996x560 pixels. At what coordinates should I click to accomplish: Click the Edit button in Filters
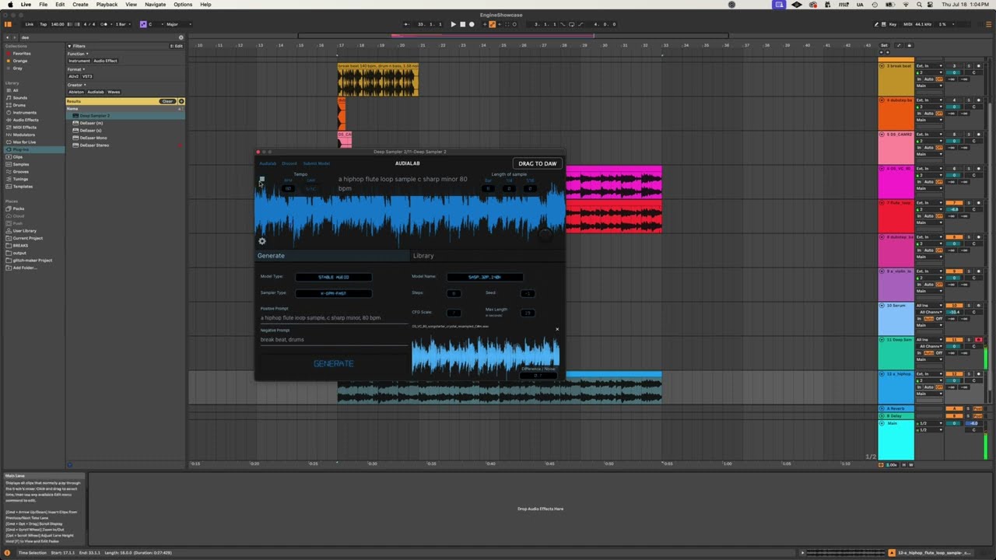coord(177,46)
